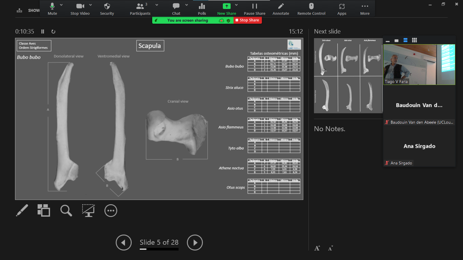Click green shield encryption icon on sharing bar
This screenshot has width=463, height=260.
pos(228,21)
